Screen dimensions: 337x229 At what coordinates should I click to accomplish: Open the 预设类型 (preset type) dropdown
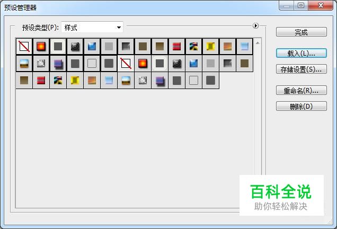[92, 28]
